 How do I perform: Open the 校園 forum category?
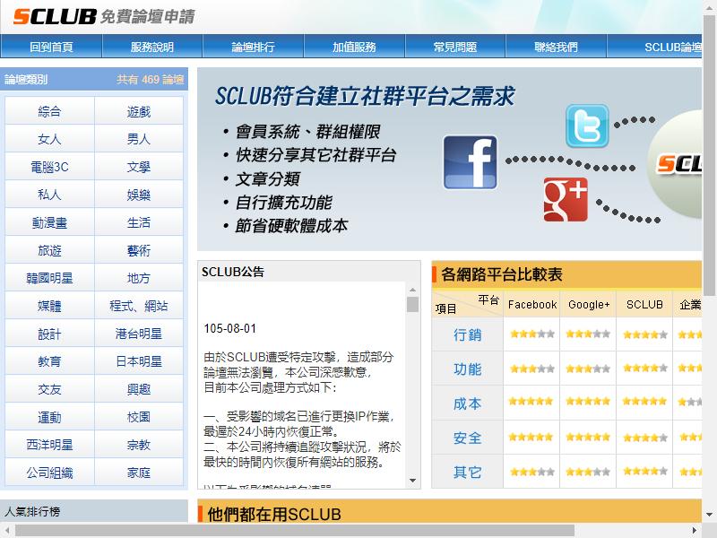(139, 417)
